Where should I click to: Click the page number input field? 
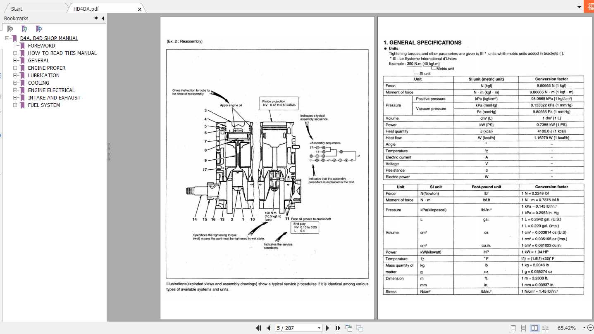(289, 327)
